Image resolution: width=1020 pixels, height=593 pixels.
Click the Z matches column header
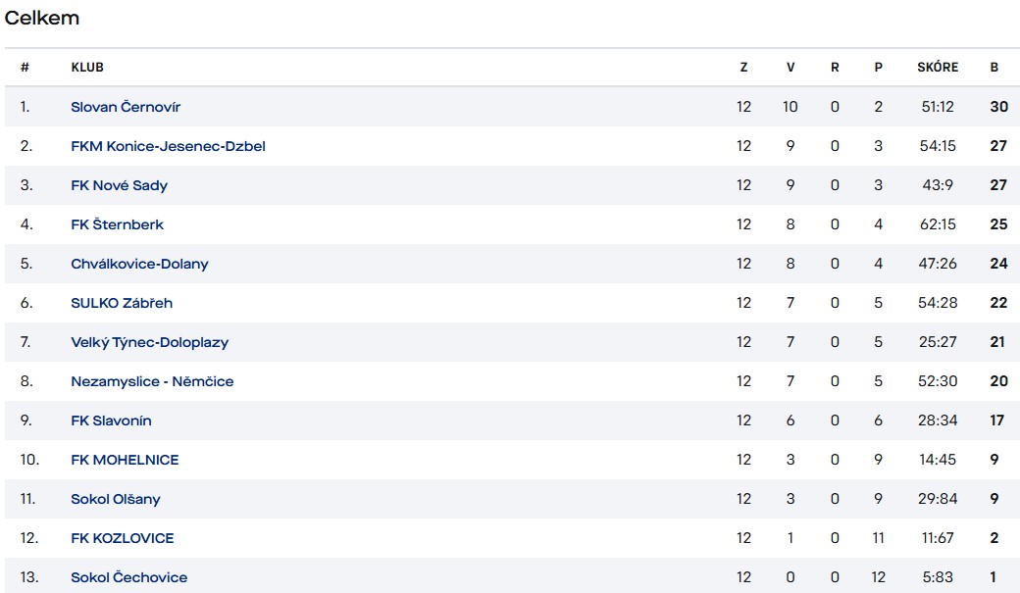pyautogui.click(x=743, y=67)
